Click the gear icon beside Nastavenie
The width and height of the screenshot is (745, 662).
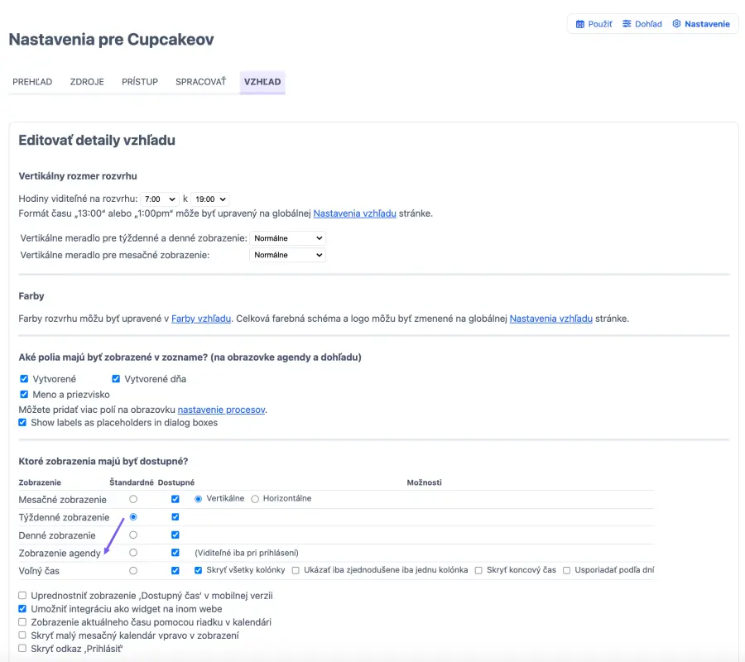676,24
